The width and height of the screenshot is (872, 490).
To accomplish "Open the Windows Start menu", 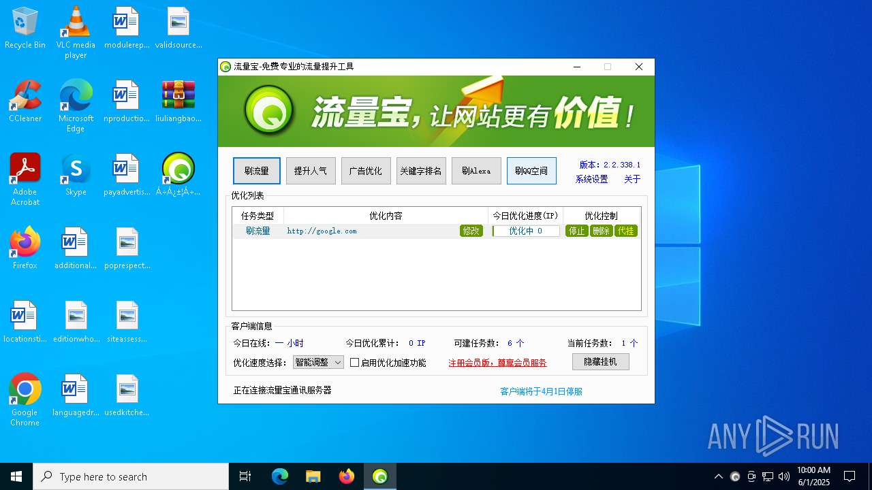I will pos(16,476).
